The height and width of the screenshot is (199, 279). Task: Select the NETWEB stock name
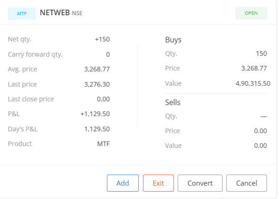(x=55, y=13)
